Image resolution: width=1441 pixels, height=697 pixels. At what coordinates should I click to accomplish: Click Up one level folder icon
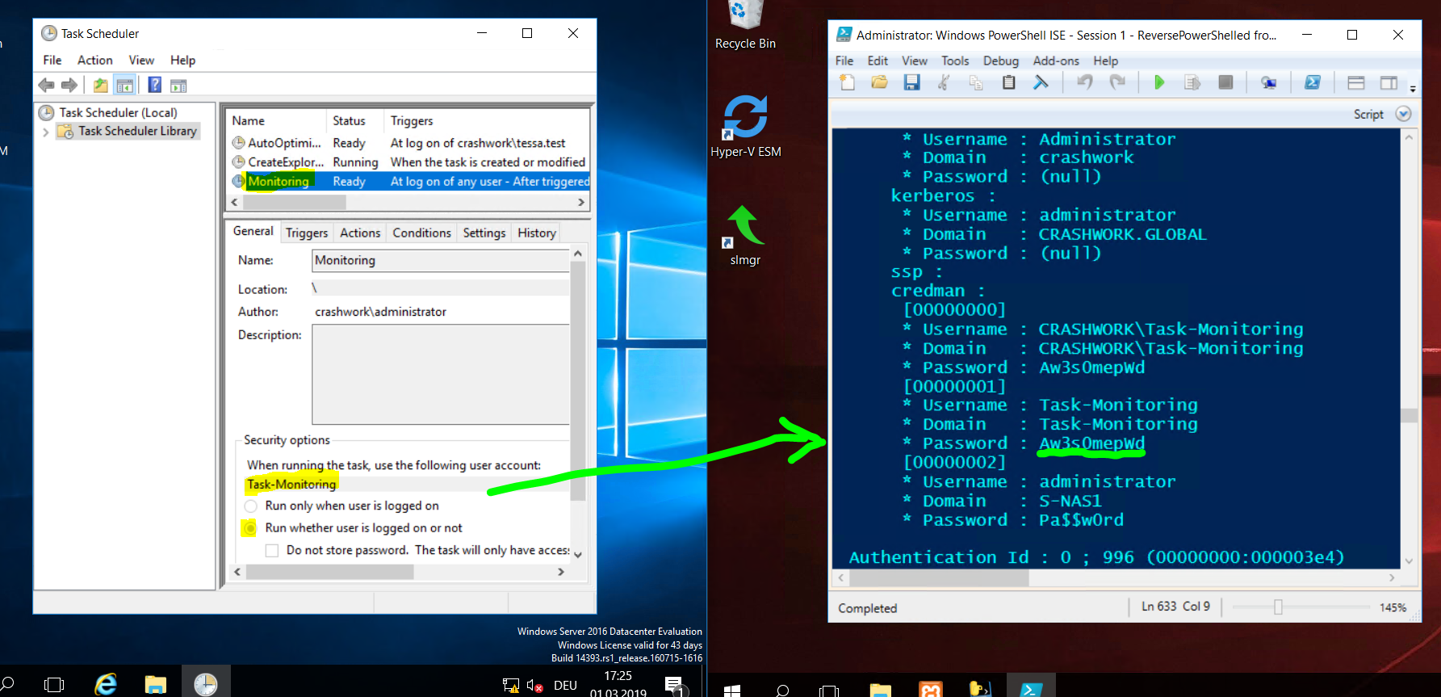(x=100, y=85)
